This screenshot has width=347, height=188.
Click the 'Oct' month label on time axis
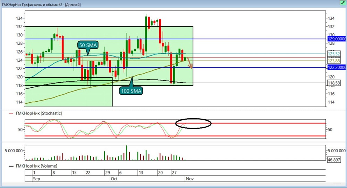[114, 179]
